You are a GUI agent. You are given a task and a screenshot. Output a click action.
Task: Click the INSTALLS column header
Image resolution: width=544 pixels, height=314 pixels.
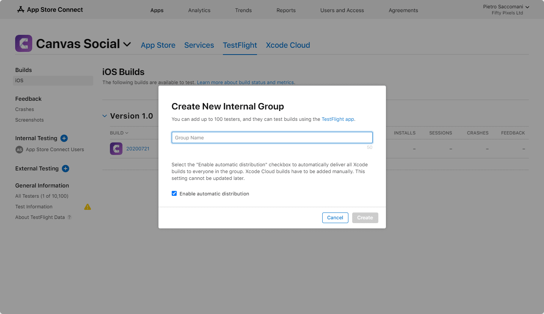404,133
